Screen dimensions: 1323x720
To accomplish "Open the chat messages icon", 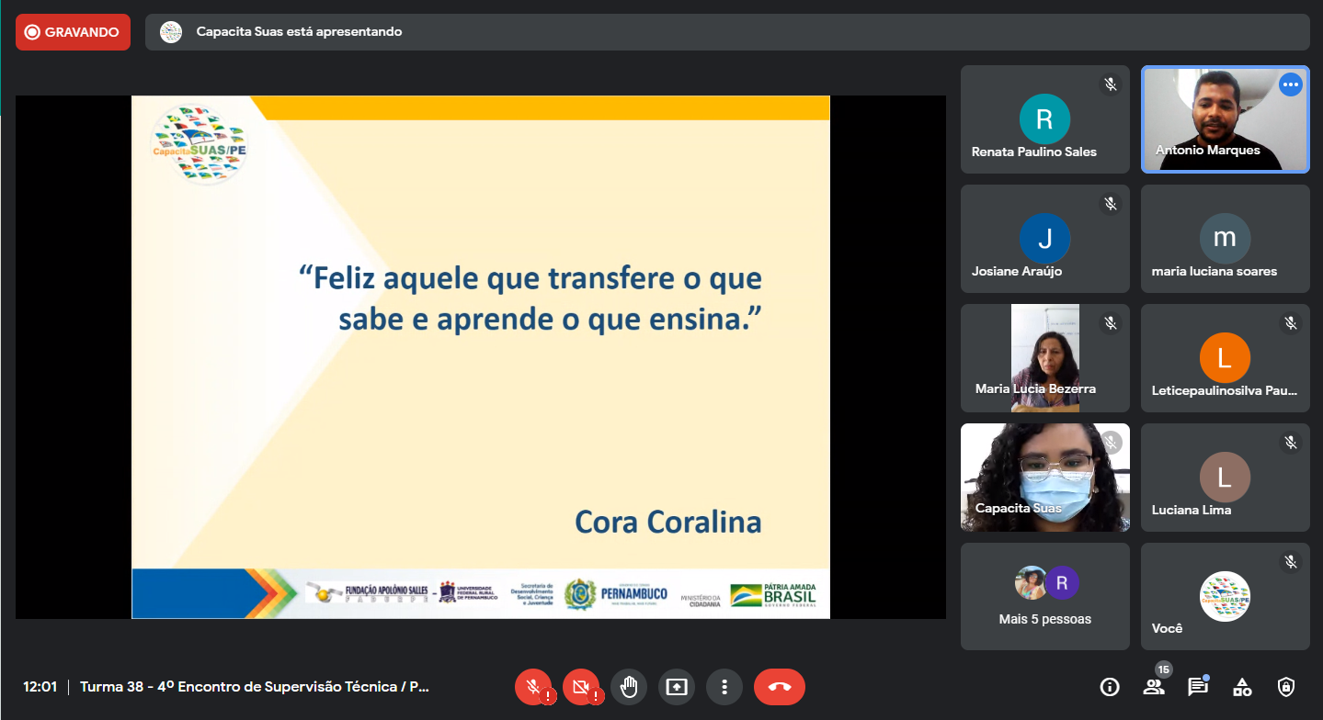I will tap(1197, 687).
